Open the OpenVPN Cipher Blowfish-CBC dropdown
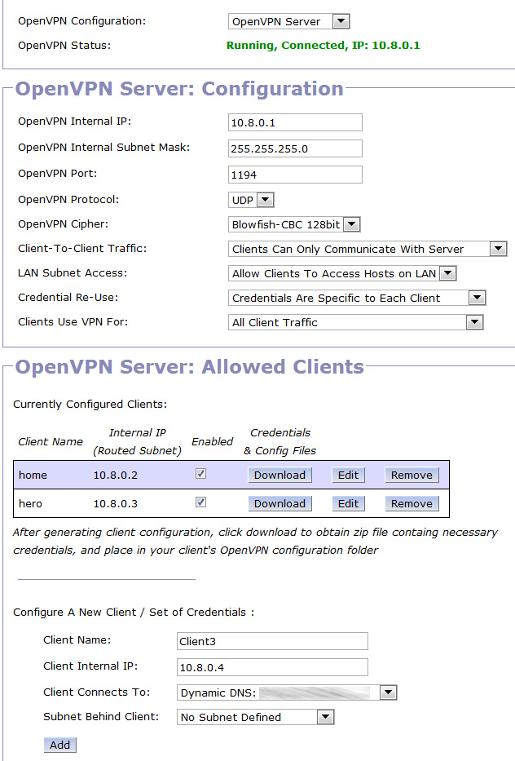 294,224
